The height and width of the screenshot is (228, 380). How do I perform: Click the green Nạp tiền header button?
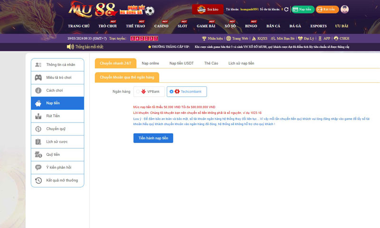[x=303, y=9]
